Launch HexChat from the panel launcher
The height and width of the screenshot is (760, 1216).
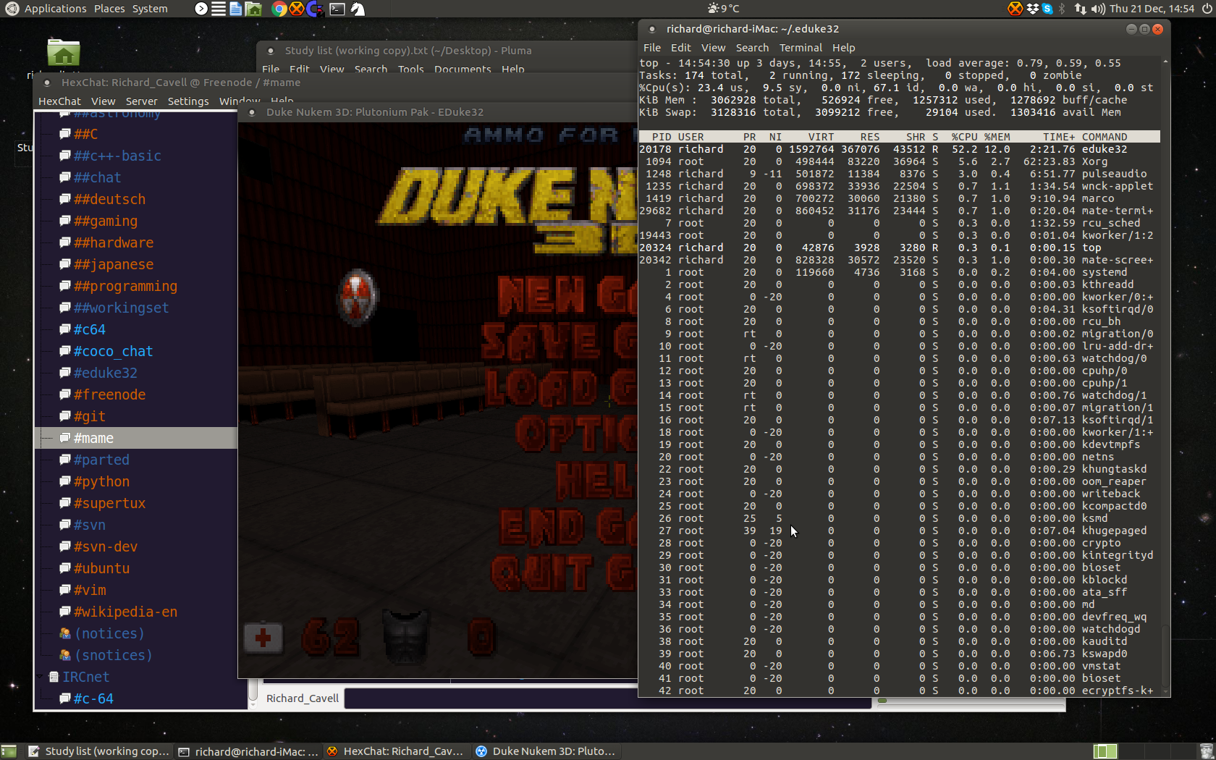click(x=297, y=9)
